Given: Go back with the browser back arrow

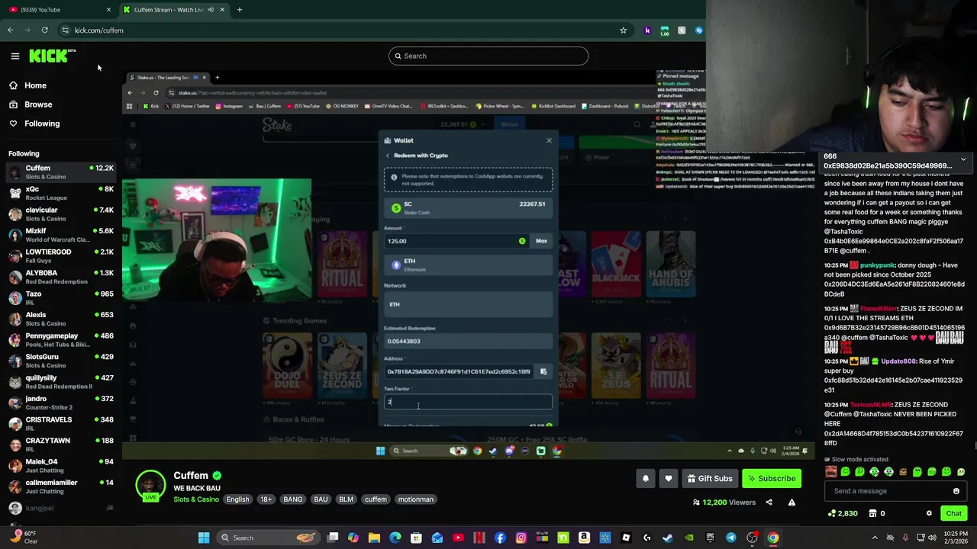Looking at the screenshot, I should tap(11, 30).
